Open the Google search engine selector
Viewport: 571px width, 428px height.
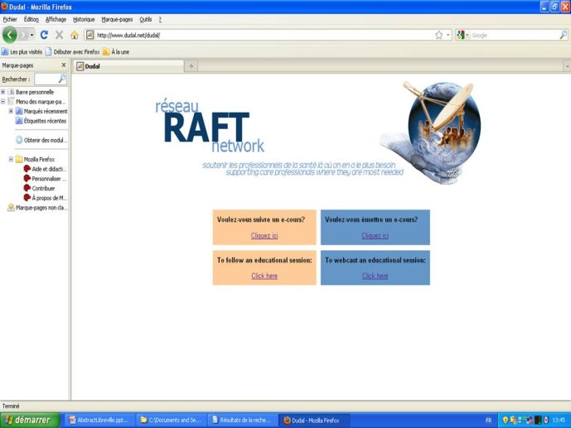coord(462,35)
